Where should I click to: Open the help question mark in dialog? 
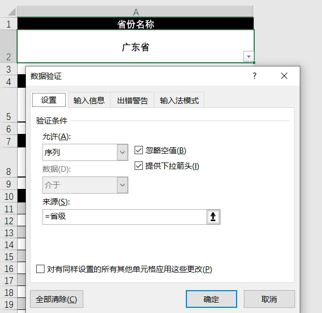(254, 76)
